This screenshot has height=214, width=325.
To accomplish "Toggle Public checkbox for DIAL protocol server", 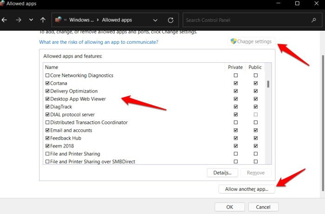I will [x=256, y=114].
